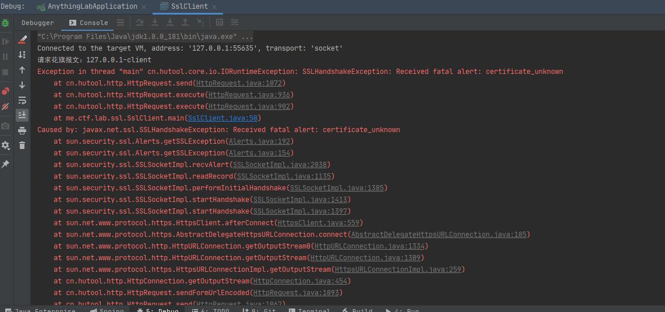Image resolution: width=665 pixels, height=312 pixels.
Task: Open SSLSocketImpl.java:1397 link
Action: 300,211
